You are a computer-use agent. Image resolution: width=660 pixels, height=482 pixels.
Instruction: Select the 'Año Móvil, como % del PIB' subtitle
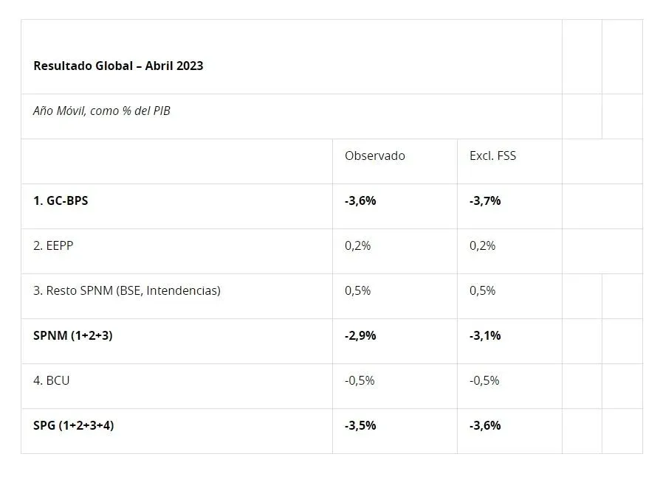102,111
